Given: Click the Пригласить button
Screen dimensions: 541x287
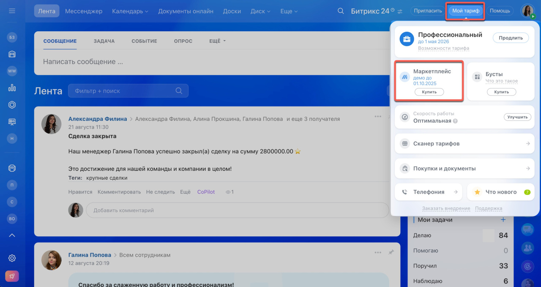Looking at the screenshot, I should pos(428,11).
